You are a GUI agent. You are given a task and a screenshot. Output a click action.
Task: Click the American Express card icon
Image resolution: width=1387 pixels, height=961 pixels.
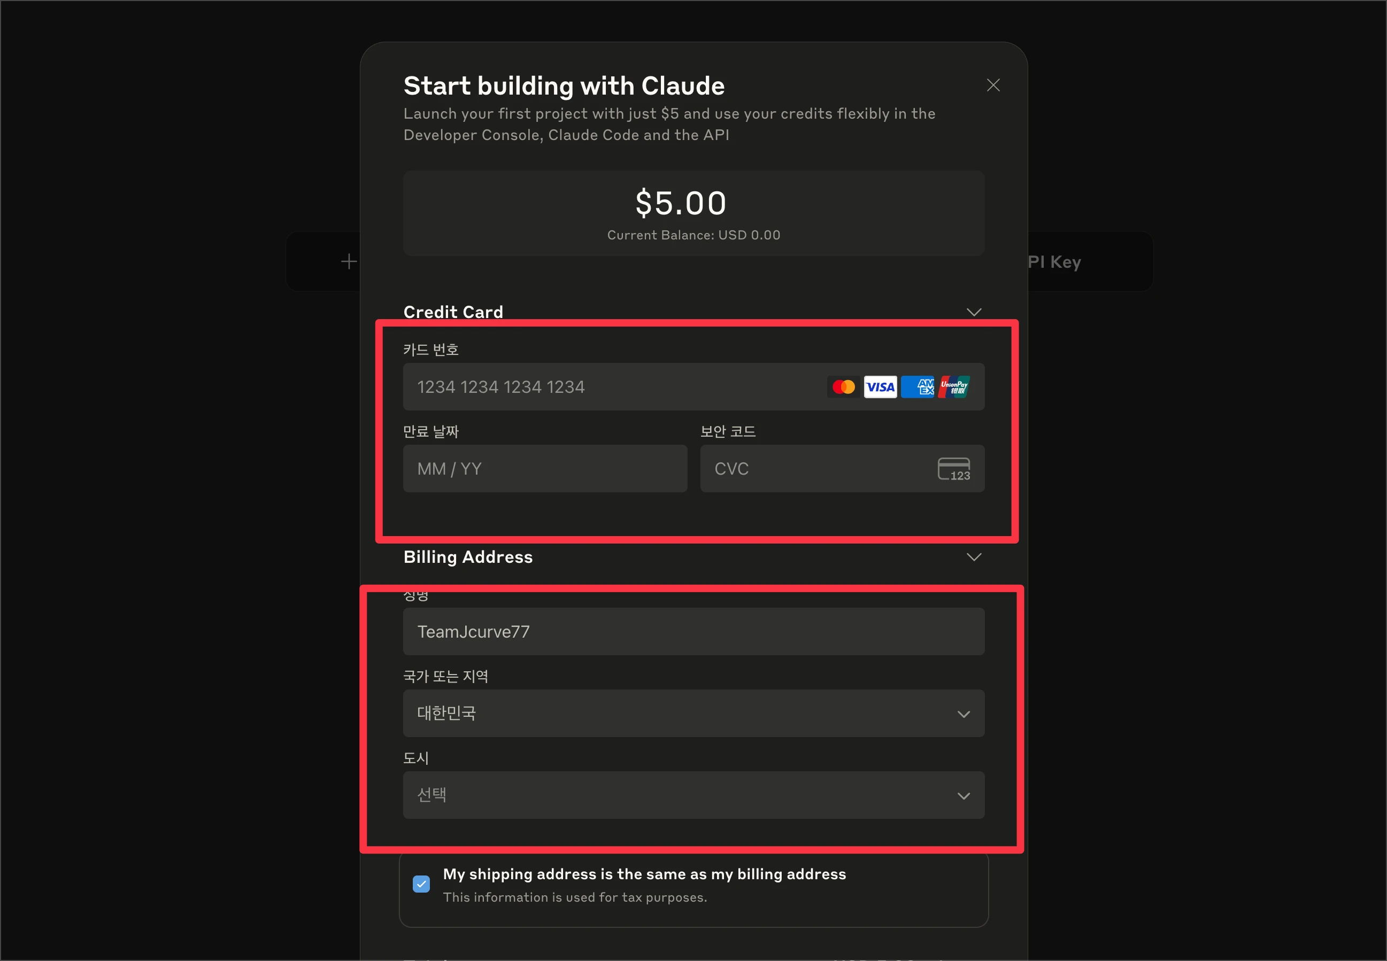tap(917, 387)
